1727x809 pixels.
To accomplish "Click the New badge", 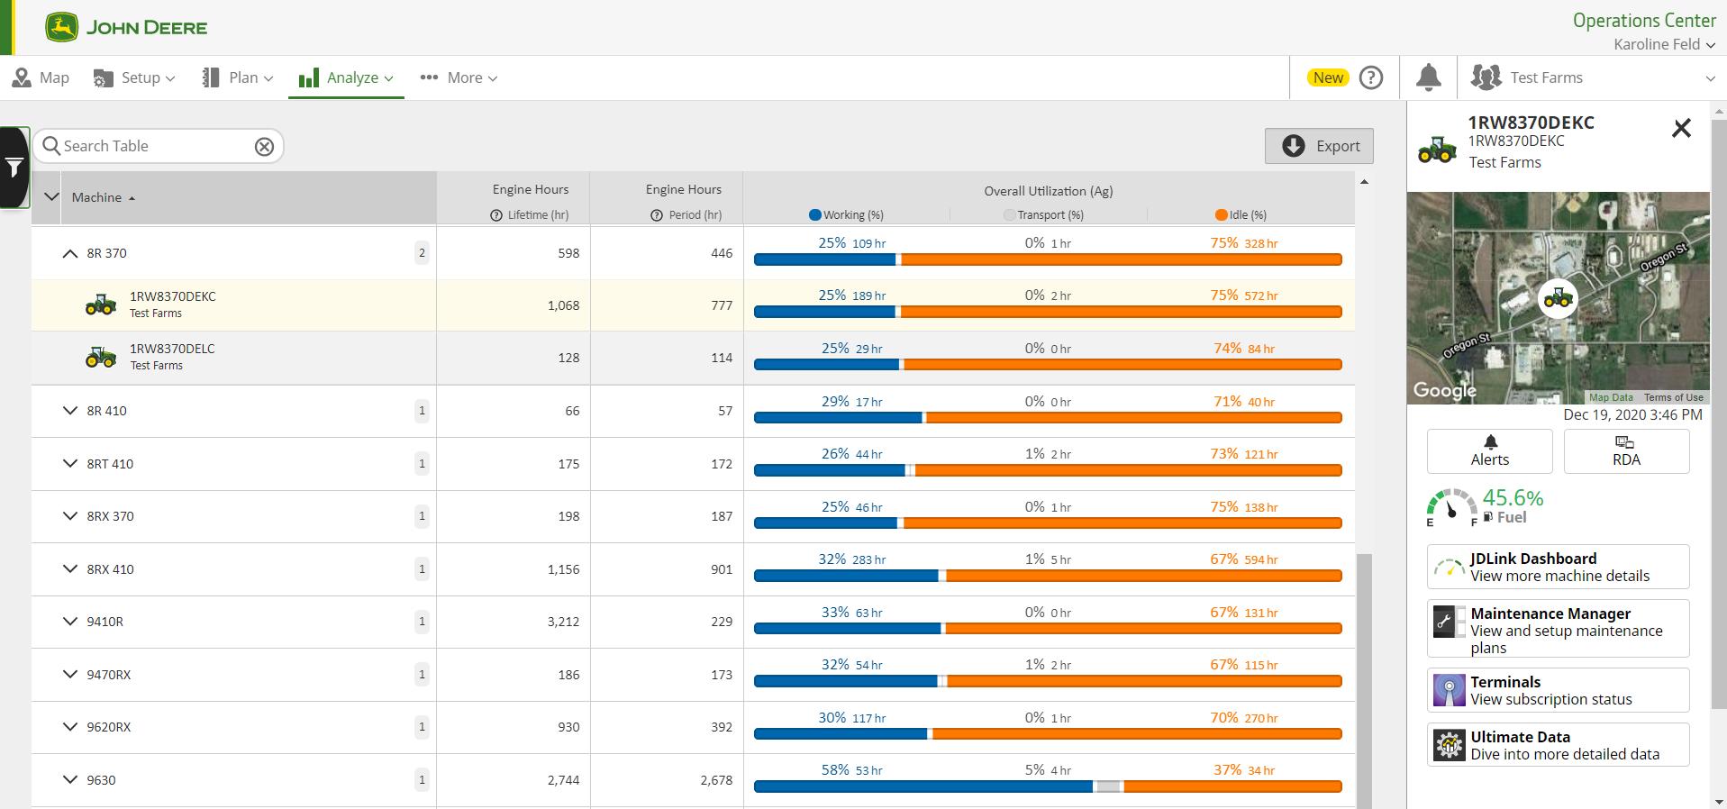I will tap(1328, 77).
